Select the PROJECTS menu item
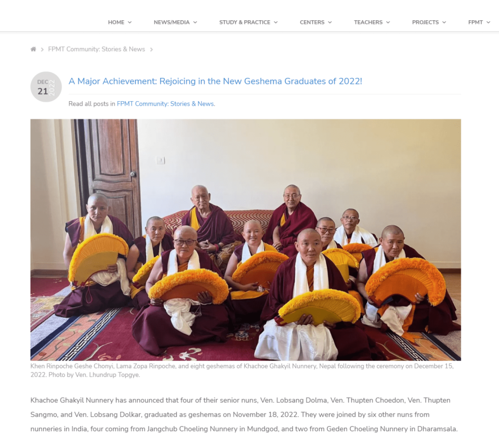This screenshot has width=499, height=439. [425, 22]
